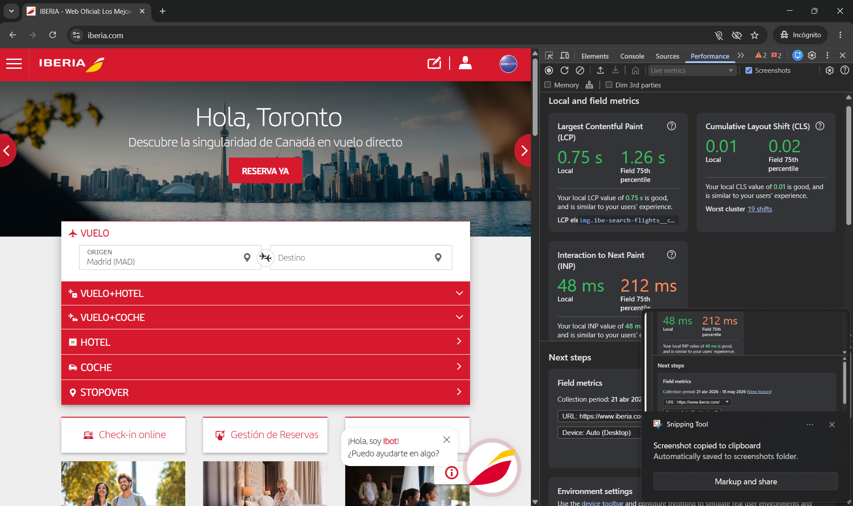Image resolution: width=853 pixels, height=506 pixels.
Task: Open the feedback edit icon in Iberia header
Action: click(x=434, y=63)
